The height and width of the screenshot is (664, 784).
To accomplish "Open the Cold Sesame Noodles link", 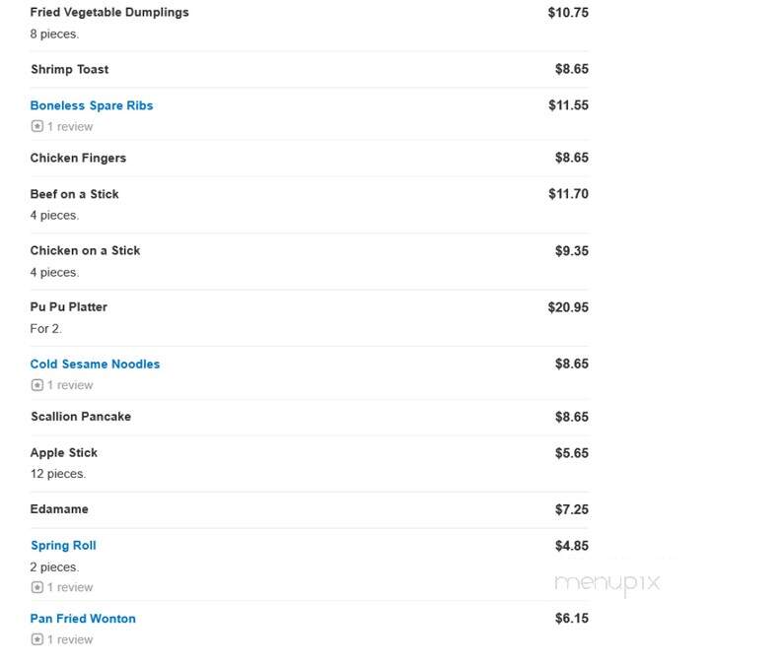I will pyautogui.click(x=95, y=365).
